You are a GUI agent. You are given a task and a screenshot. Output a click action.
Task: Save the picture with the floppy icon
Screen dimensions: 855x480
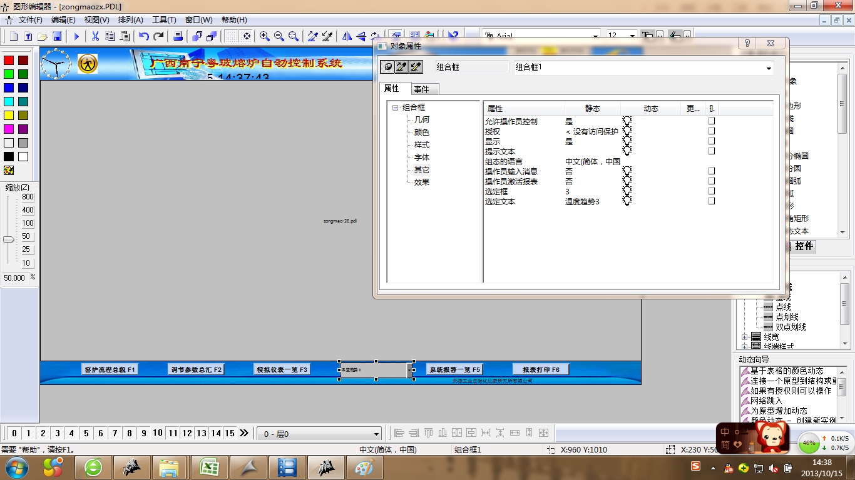[x=57, y=36]
